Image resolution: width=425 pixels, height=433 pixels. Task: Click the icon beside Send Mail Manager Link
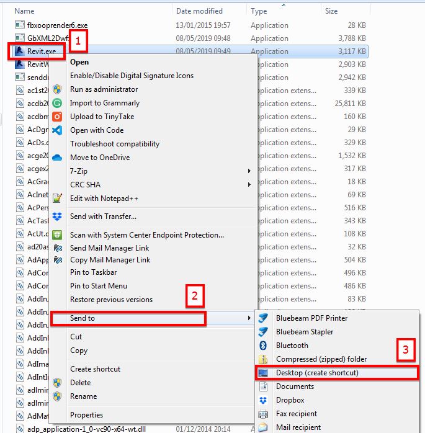[58, 248]
